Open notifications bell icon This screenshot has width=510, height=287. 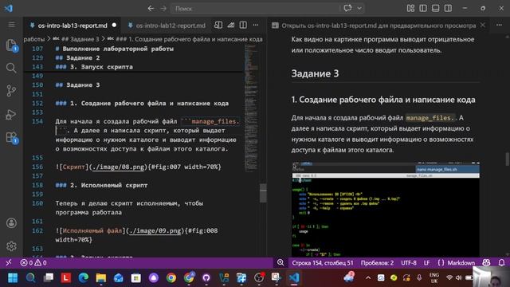pyautogui.click(x=501, y=262)
